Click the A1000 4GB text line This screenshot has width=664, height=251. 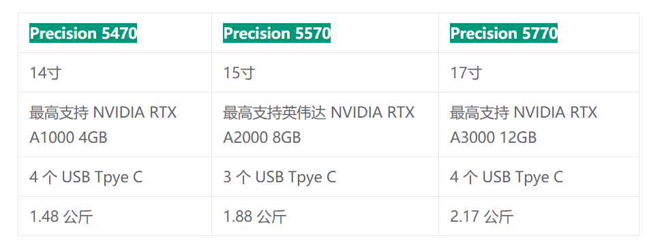68,138
